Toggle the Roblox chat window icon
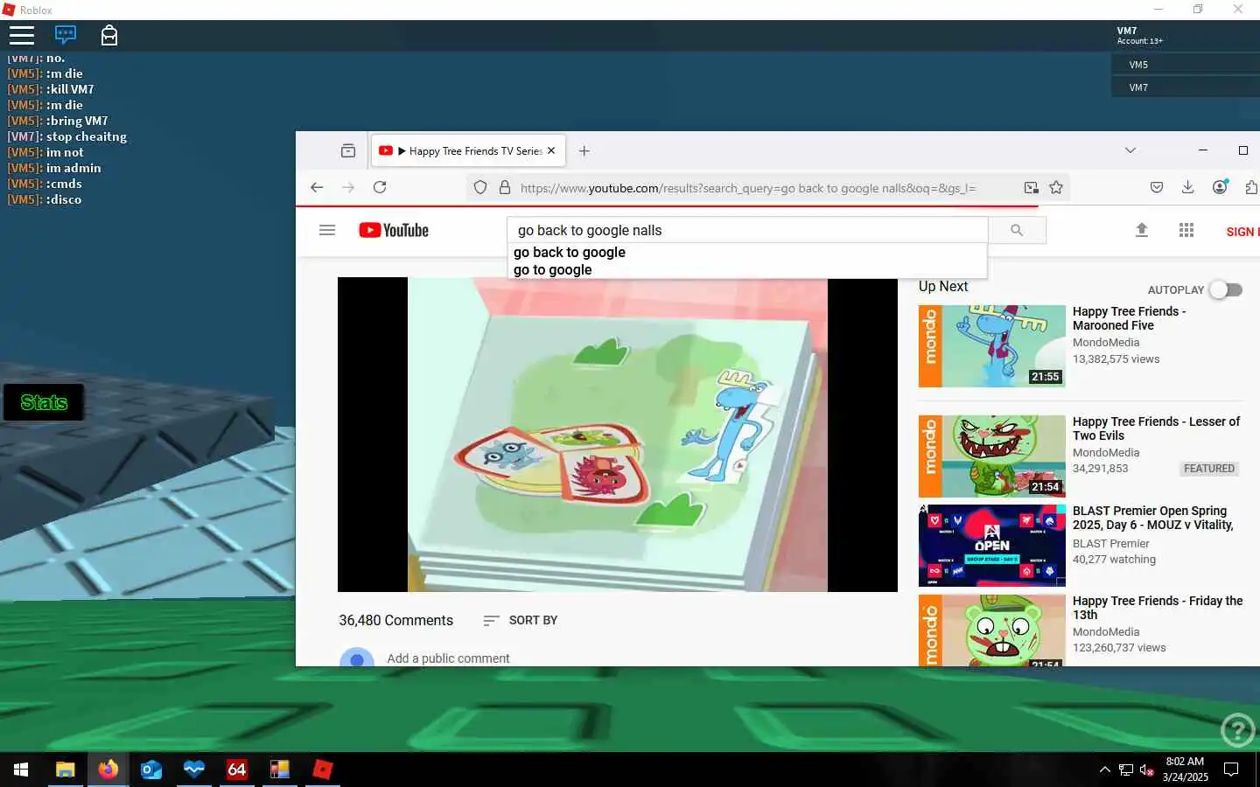Screen dimensions: 1260x787 pos(66,35)
